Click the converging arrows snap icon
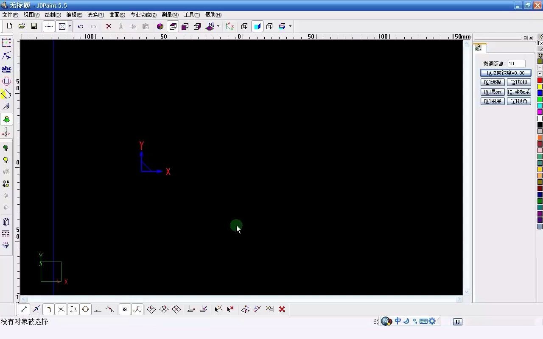The image size is (543, 339). [36, 309]
